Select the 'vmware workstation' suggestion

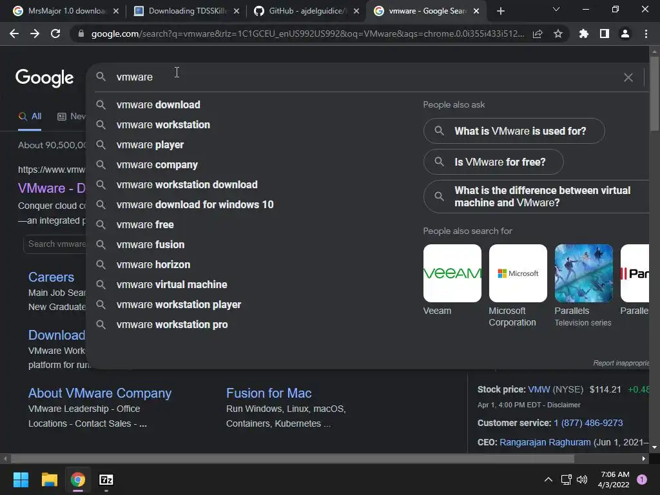[163, 124]
